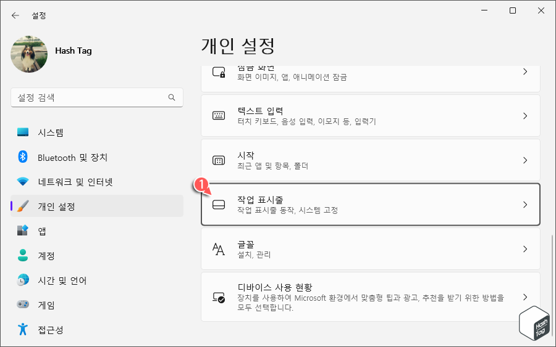Expand the 작업 표시줄 chevron

pos(525,205)
